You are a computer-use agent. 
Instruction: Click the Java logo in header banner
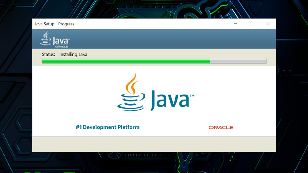(55, 39)
